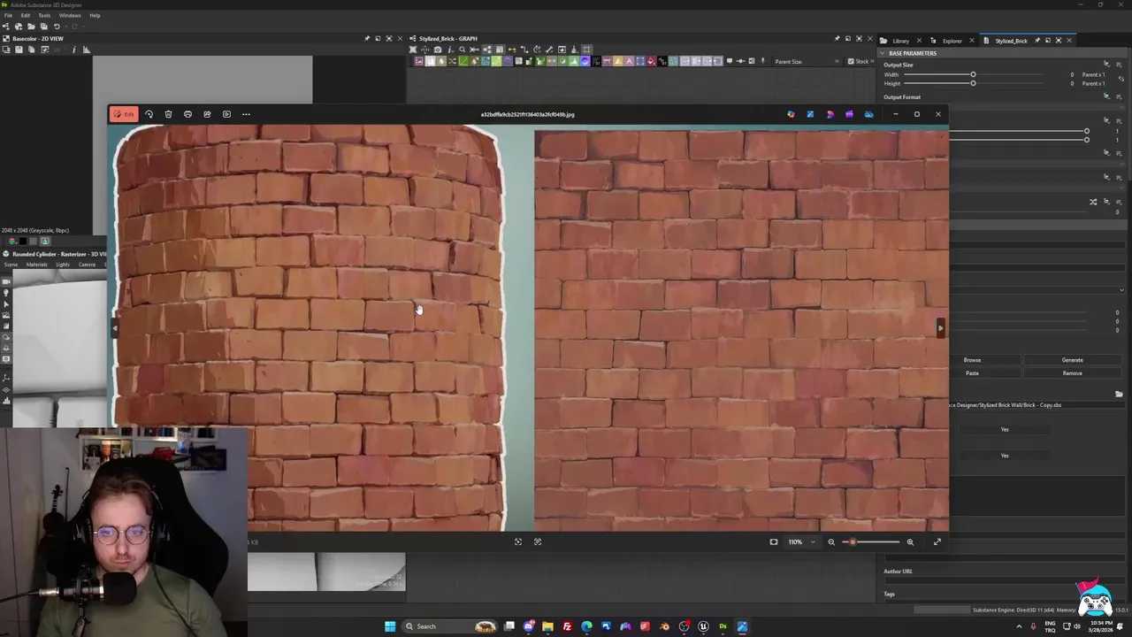
Task: Pin the Basecolor 2D VIEW panel
Action: click(367, 39)
